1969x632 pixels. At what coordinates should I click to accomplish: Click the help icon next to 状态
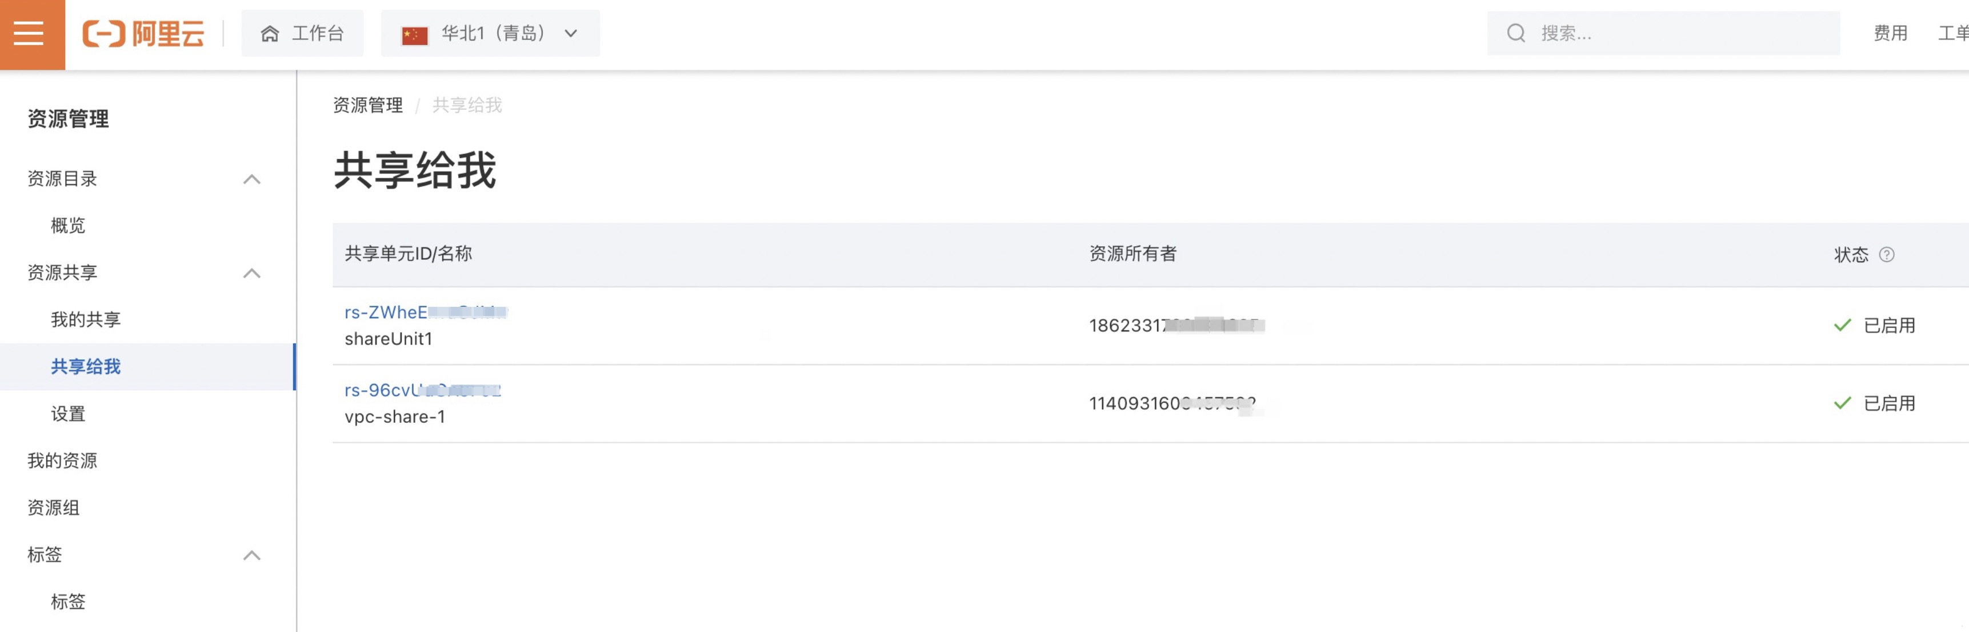coord(1886,254)
